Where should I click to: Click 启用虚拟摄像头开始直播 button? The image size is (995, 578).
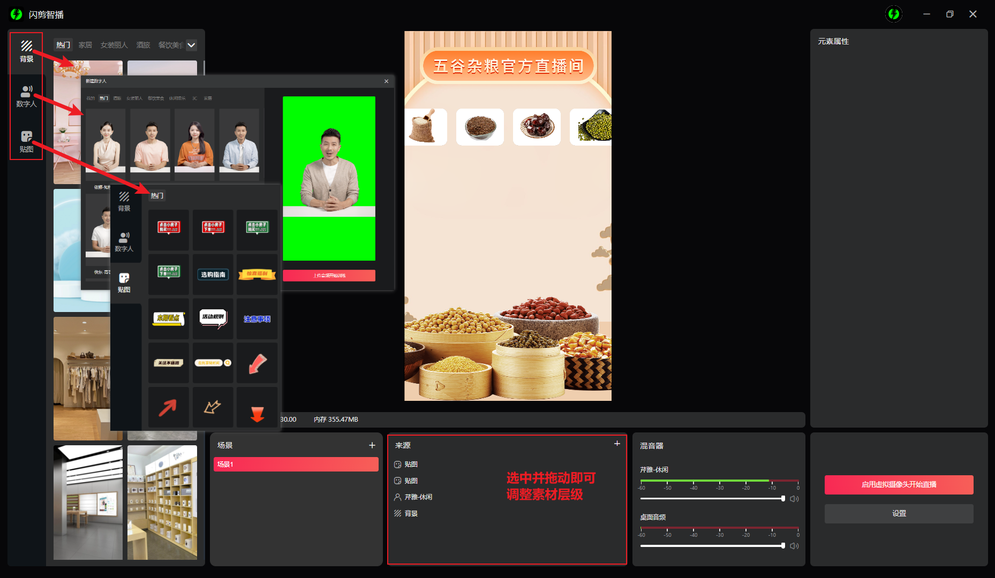[899, 484]
